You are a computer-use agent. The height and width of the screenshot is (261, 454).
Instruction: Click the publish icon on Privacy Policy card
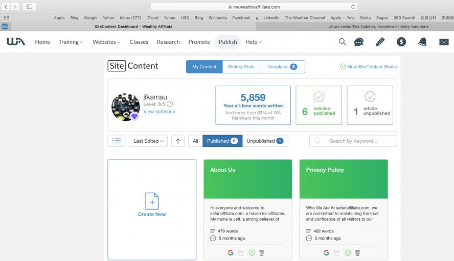tap(348, 253)
